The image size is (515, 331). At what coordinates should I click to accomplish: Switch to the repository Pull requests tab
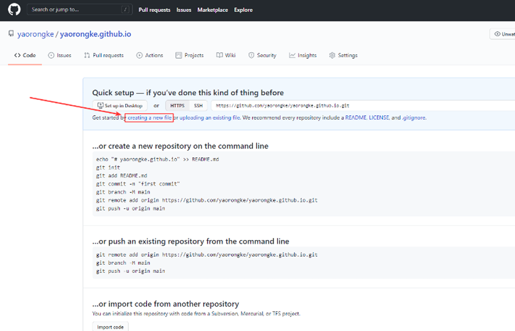104,55
